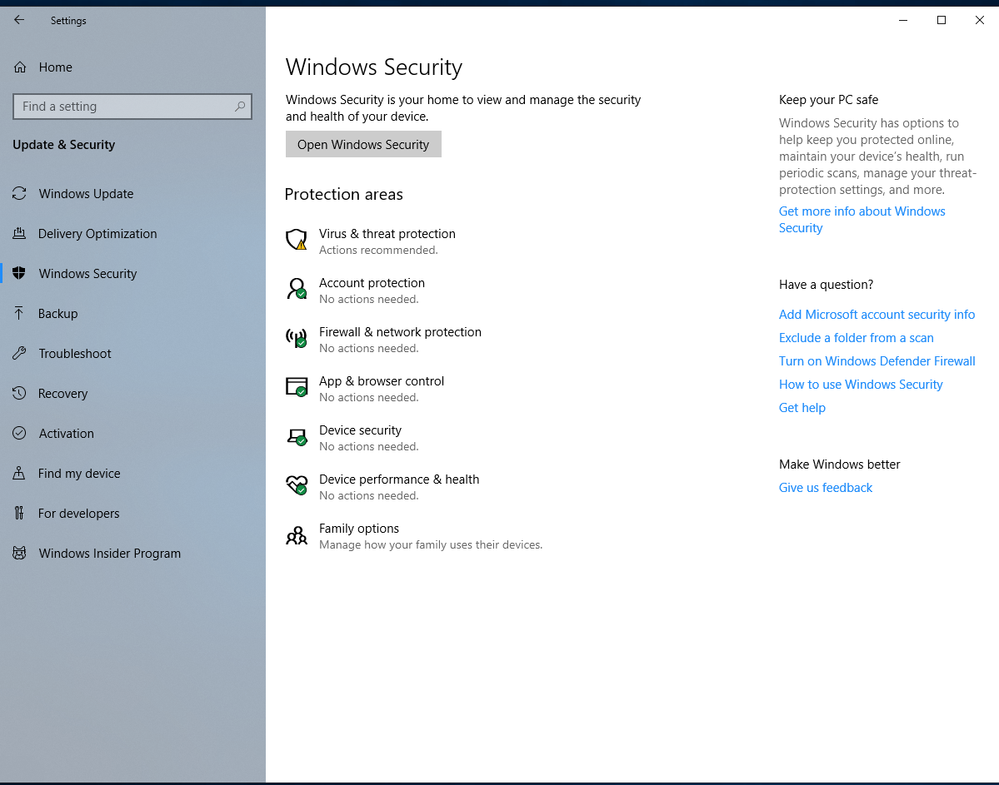999x785 pixels.
Task: Click the Device performance & health heart icon
Action: point(297,485)
